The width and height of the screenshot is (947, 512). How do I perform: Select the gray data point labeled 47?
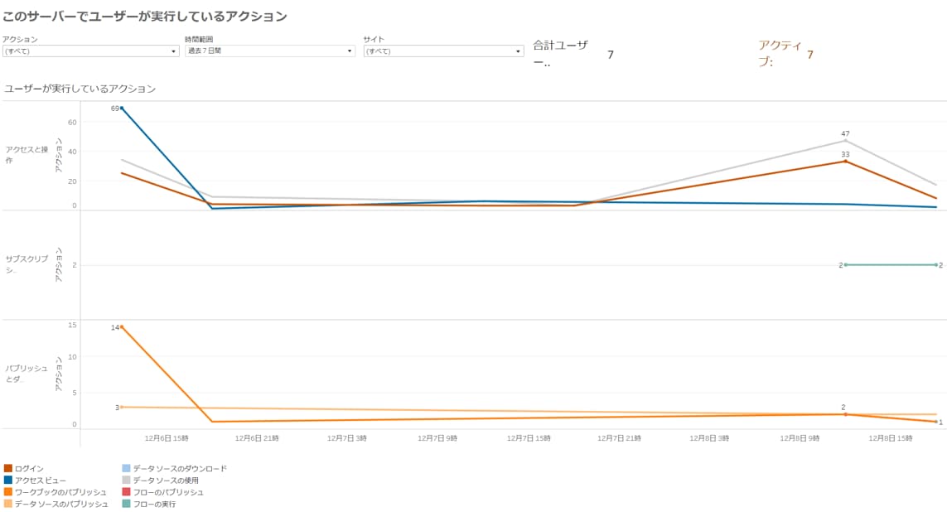845,140
